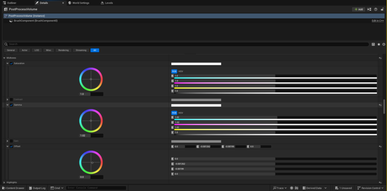Click the Edit in C++ link
387x191 pixels.
[x=378, y=21]
